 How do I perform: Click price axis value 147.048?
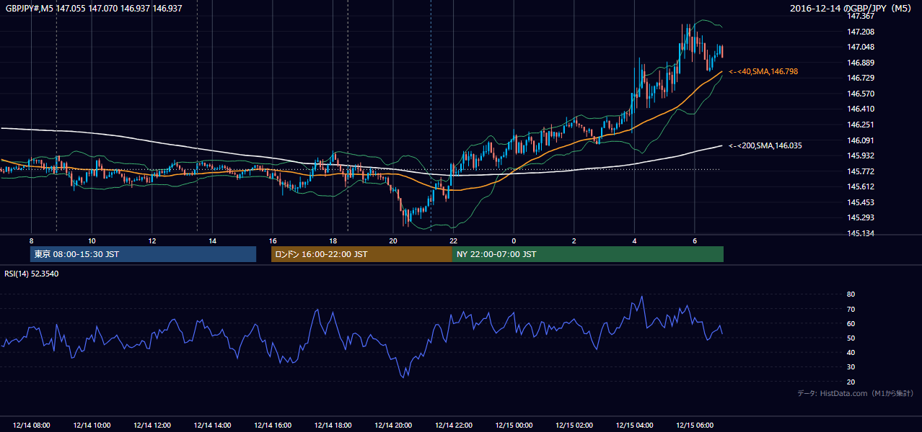[861, 47]
